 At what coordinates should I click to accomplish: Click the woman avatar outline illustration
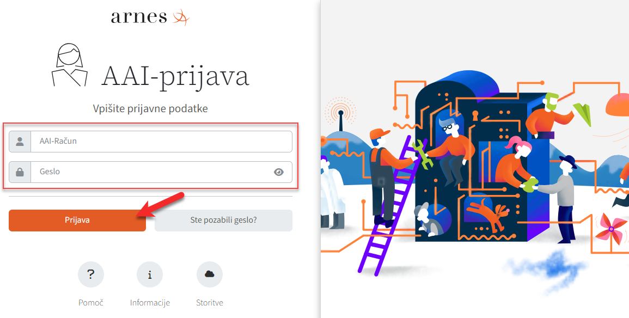click(x=70, y=65)
